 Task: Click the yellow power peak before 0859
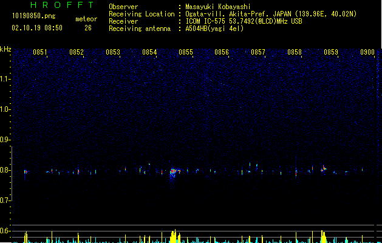coord(323,236)
